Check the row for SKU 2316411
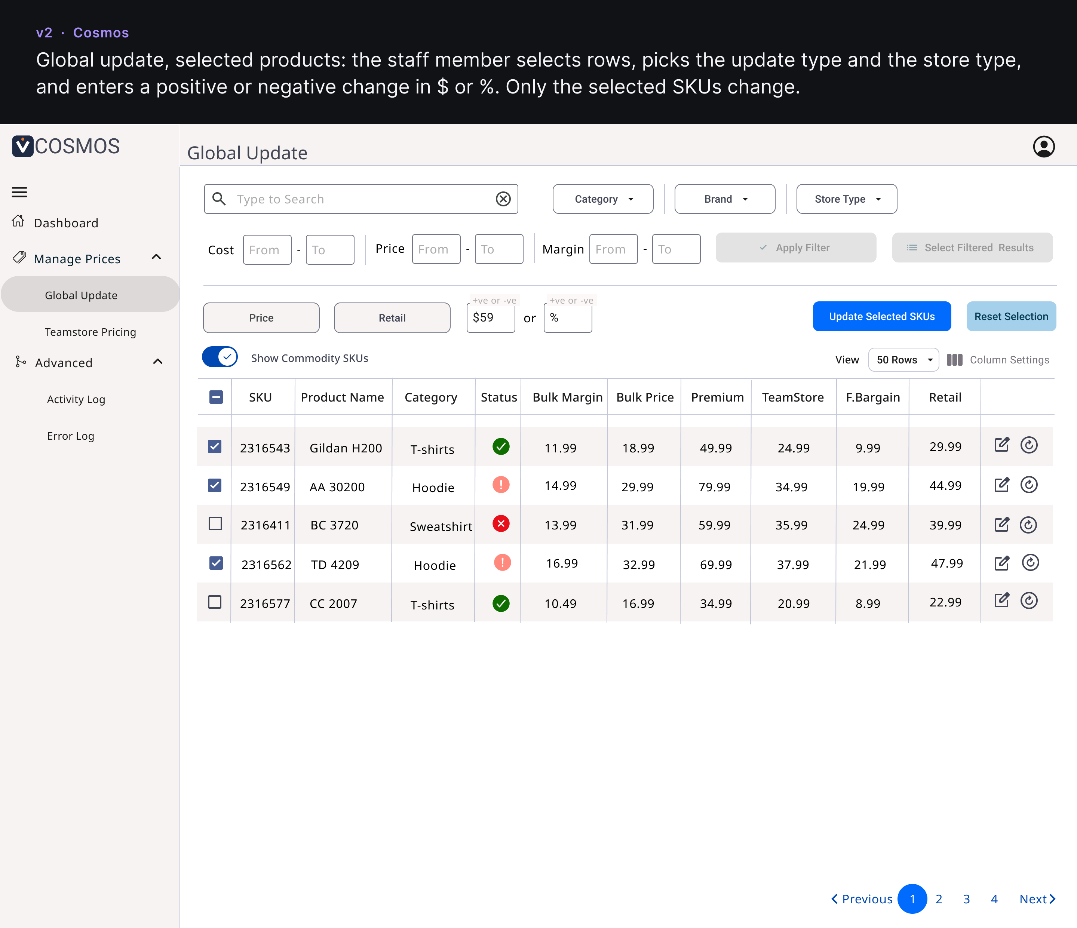Viewport: 1077px width, 928px height. click(x=215, y=523)
